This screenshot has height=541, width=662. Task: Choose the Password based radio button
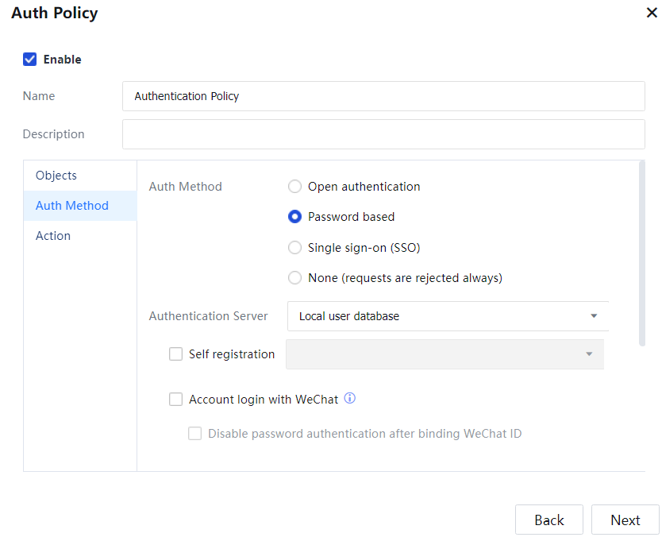click(294, 217)
